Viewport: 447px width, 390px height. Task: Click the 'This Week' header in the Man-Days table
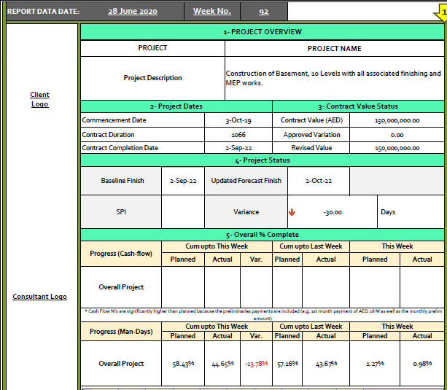point(397,327)
